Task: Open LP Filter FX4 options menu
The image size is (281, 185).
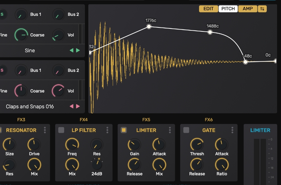Action: tap(107, 130)
